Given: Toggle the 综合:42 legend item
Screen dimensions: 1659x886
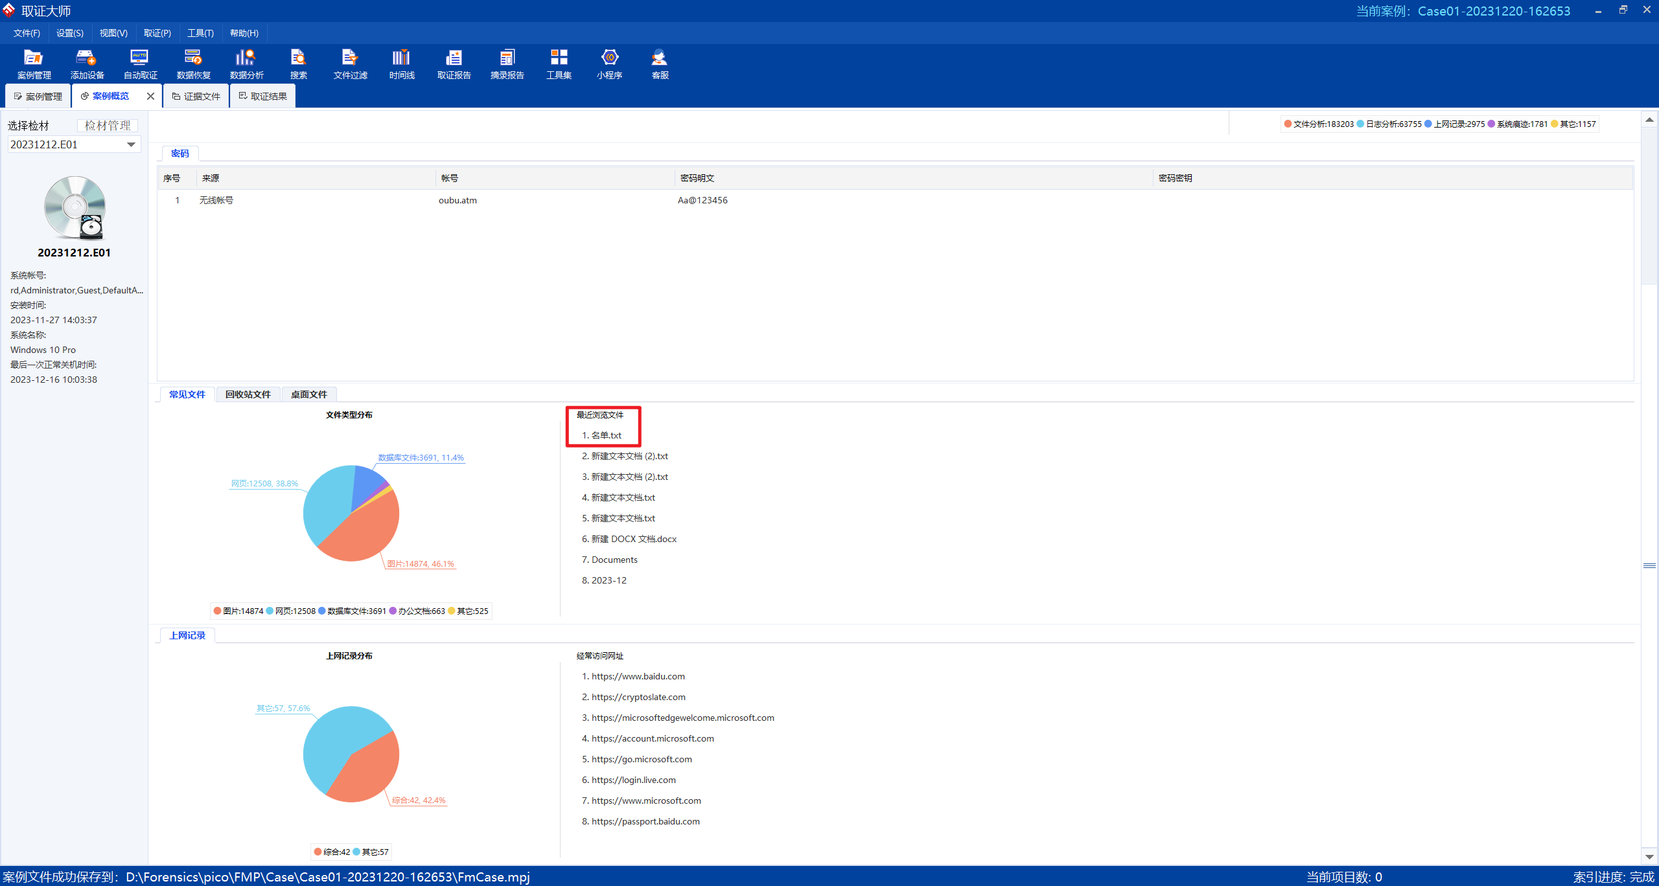Looking at the screenshot, I should (332, 852).
